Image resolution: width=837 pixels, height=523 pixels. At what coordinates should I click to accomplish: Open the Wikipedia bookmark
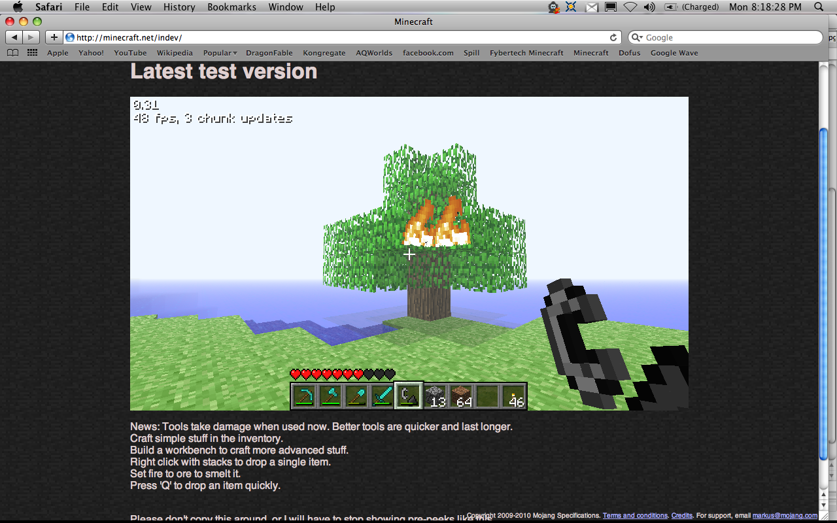click(x=175, y=53)
